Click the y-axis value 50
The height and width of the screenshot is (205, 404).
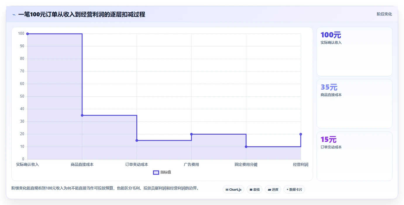(22, 96)
